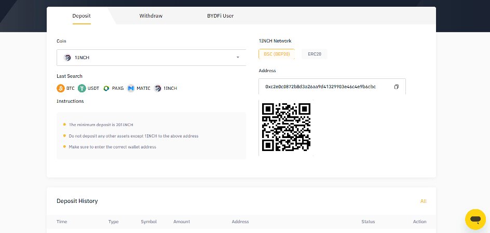This screenshot has height=233, width=490.
Task: Pick the PAXG icon in Last Search
Action: (x=106, y=88)
